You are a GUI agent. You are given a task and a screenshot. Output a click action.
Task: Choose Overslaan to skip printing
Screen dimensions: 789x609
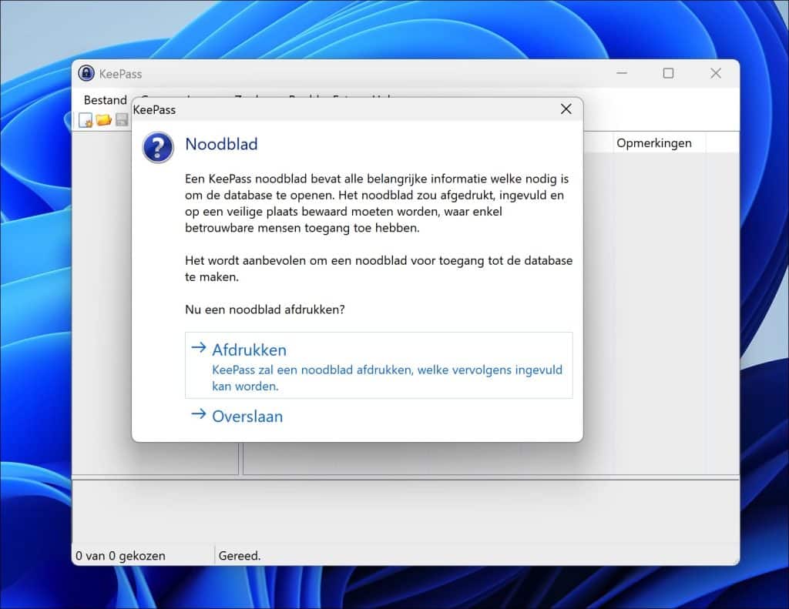coord(247,416)
